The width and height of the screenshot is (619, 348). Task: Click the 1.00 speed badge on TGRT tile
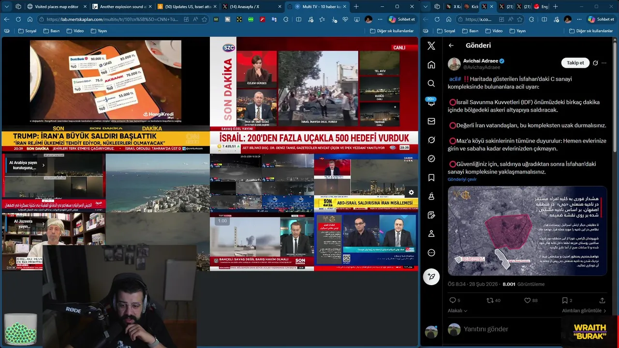[222, 221]
